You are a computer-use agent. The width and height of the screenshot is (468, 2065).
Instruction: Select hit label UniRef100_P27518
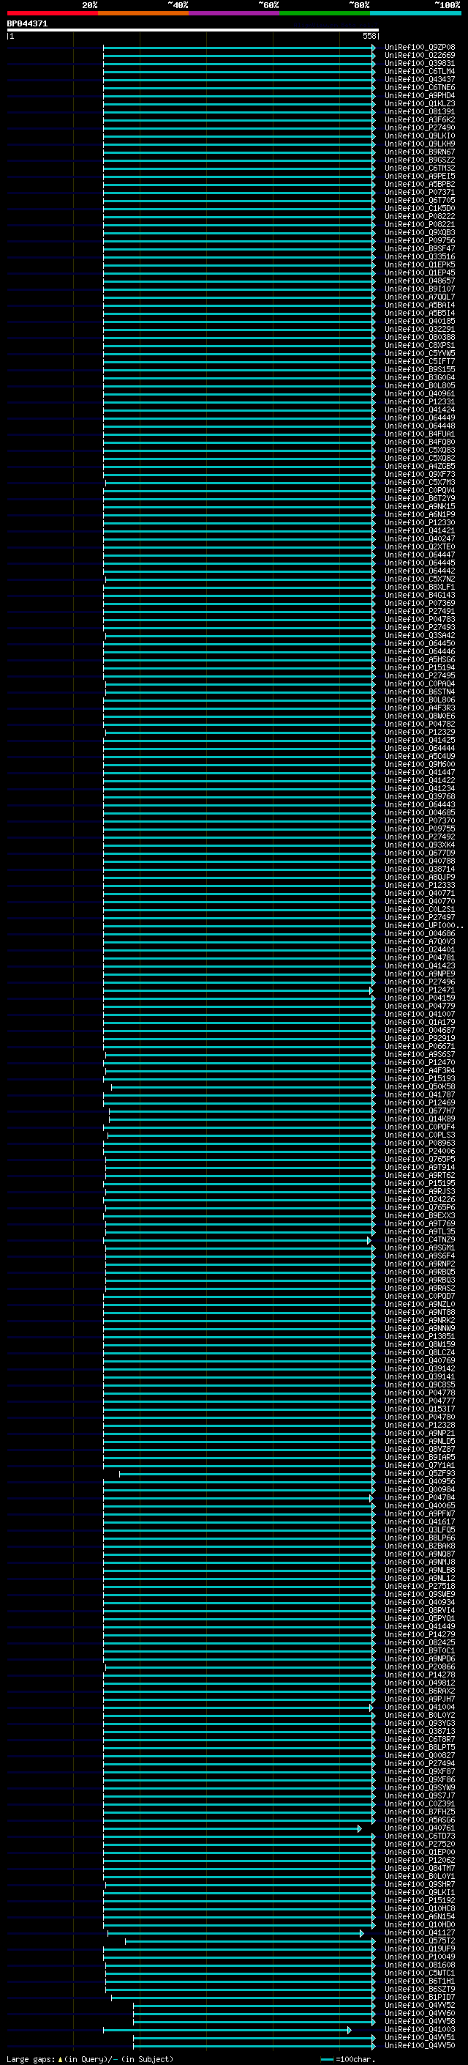point(419,1587)
